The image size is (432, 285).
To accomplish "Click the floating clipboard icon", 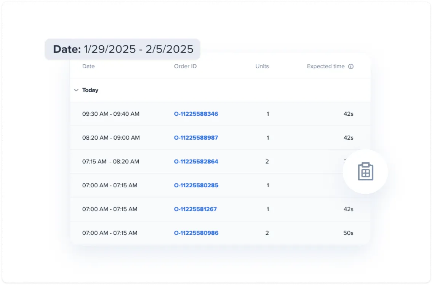I will [365, 172].
